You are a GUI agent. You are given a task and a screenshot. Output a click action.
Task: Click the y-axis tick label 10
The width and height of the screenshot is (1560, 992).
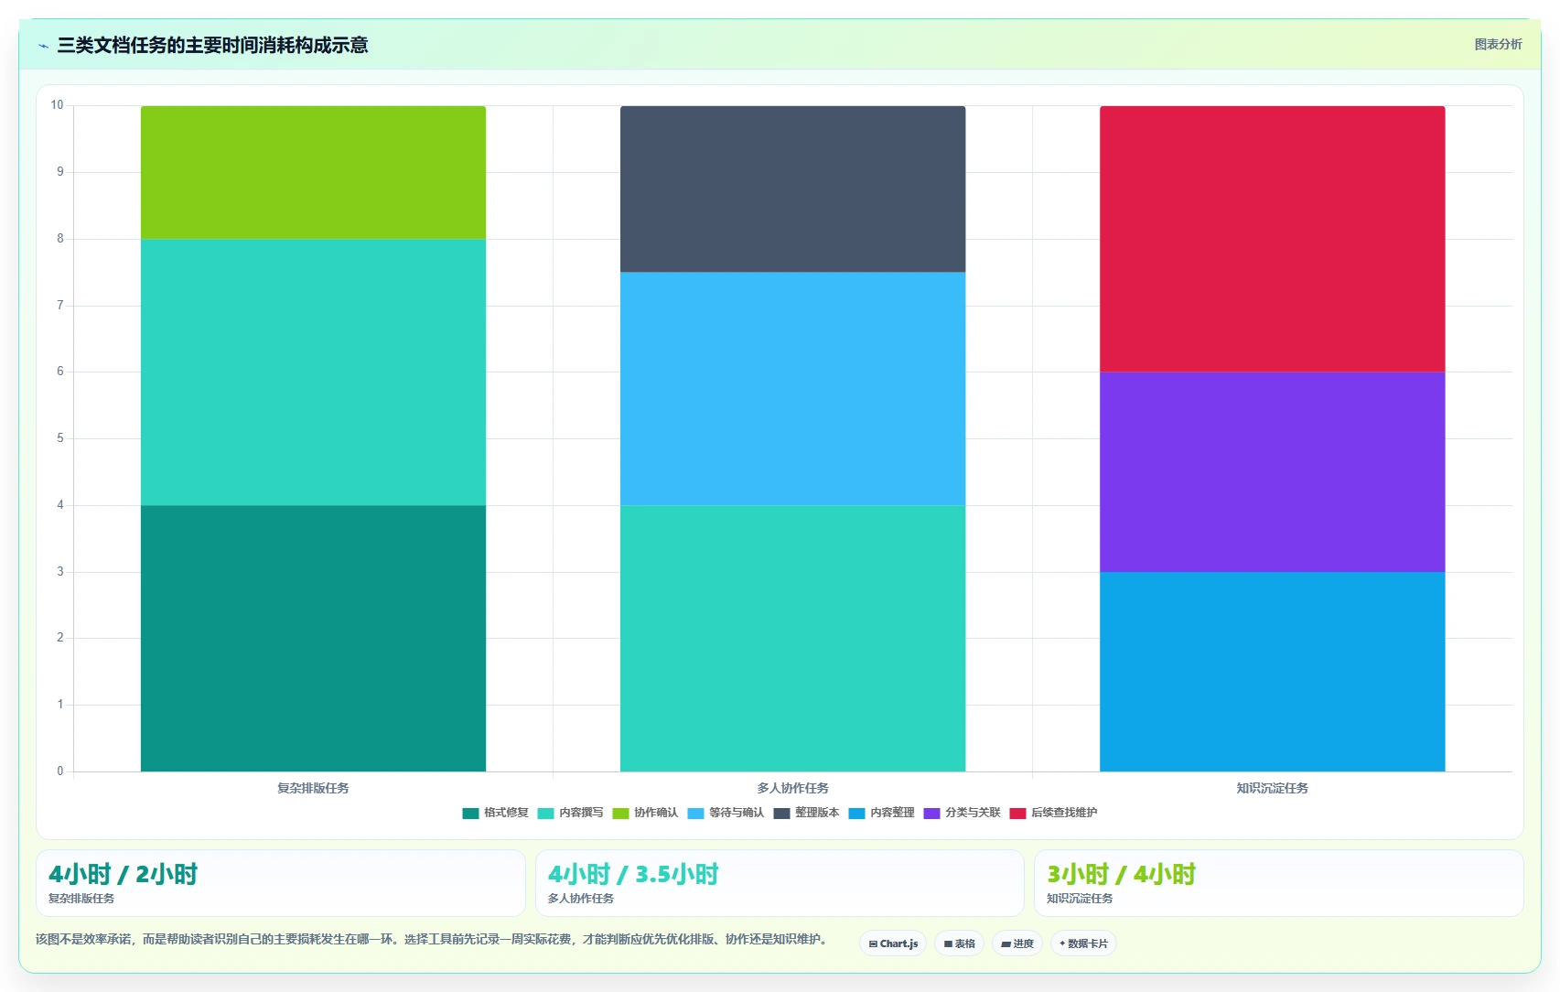tap(57, 105)
